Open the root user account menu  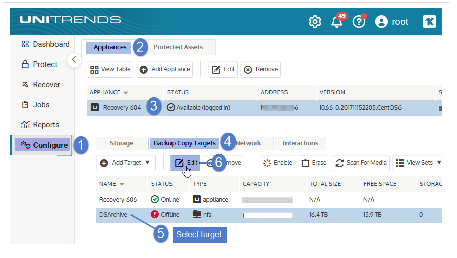click(391, 22)
